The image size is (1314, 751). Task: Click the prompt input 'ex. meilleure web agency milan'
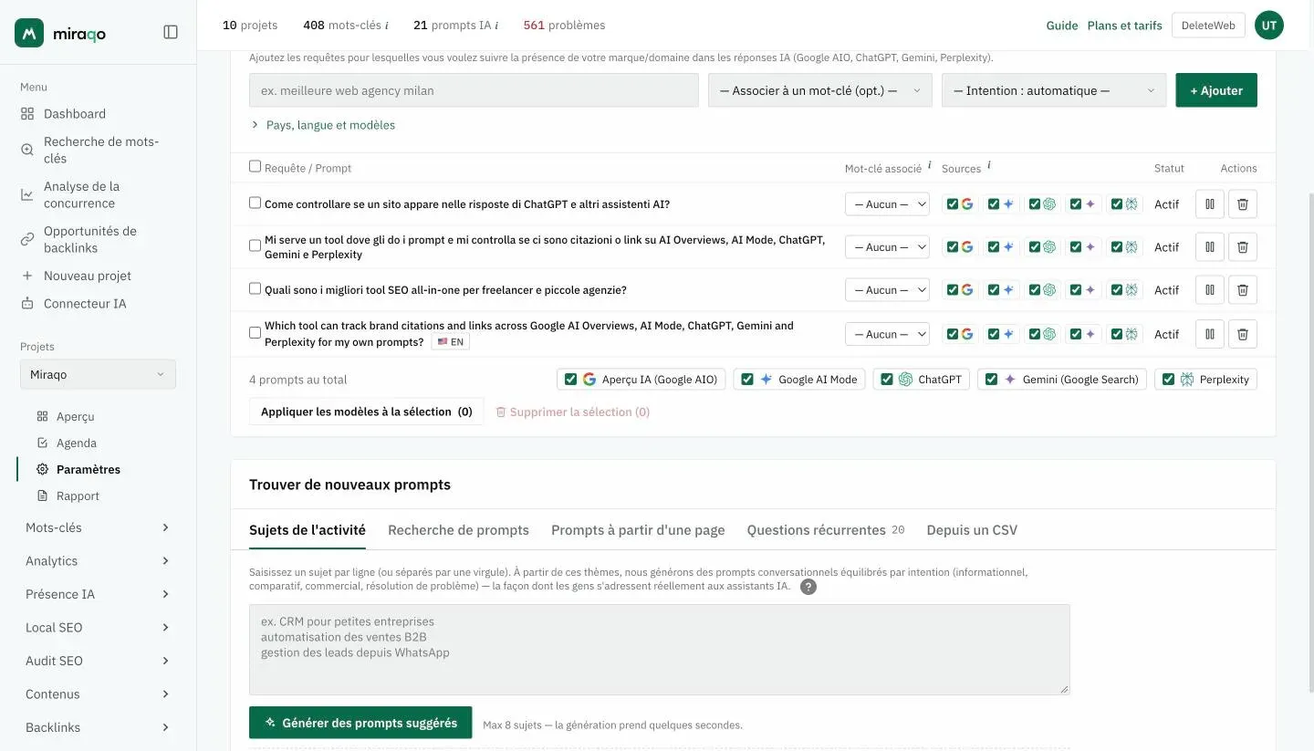click(474, 90)
